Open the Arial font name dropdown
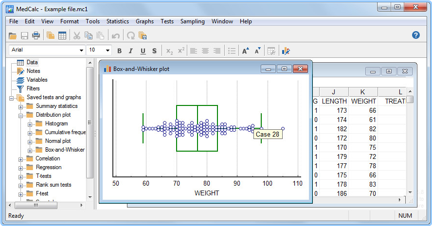432x226 pixels. tap(81, 50)
